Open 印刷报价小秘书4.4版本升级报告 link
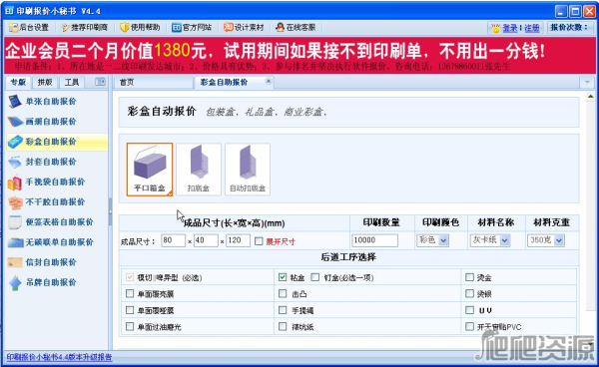The width and height of the screenshot is (599, 367). tap(59, 357)
